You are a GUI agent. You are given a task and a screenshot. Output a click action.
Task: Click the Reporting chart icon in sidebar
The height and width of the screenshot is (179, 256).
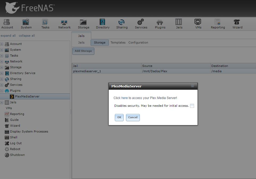click(7, 114)
